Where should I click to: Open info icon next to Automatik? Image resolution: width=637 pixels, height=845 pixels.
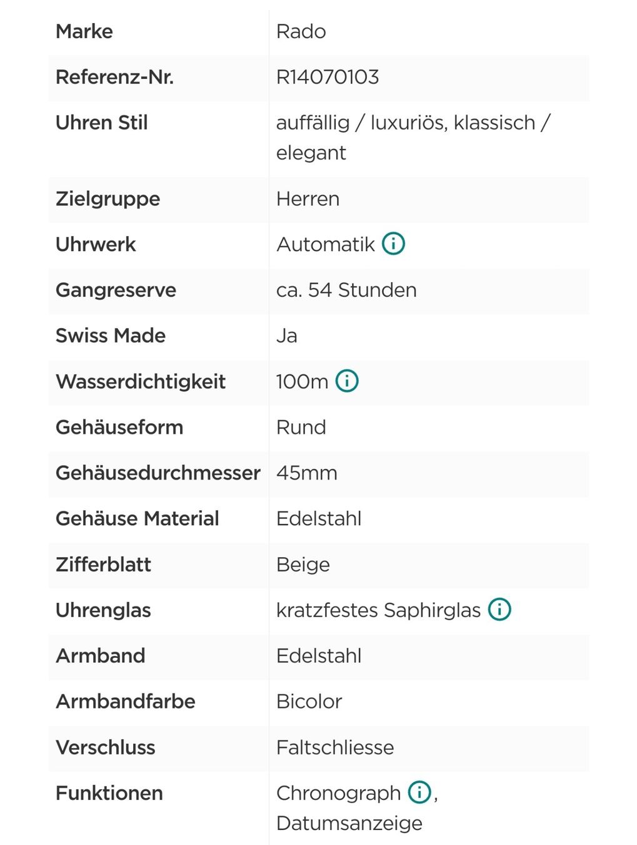(394, 243)
